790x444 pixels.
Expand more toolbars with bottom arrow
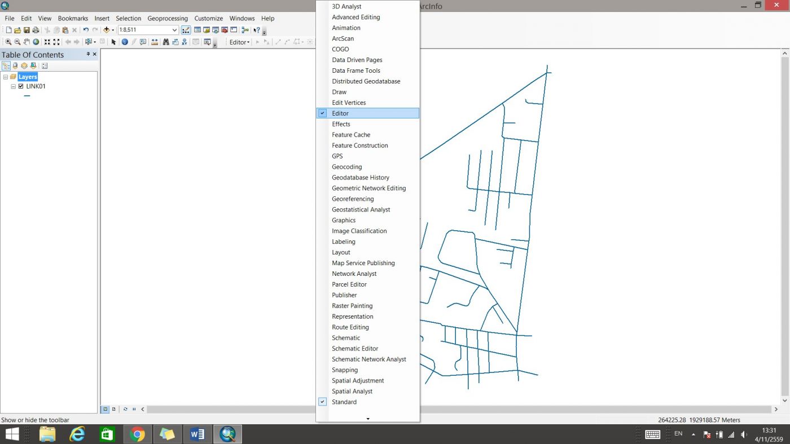point(368,419)
